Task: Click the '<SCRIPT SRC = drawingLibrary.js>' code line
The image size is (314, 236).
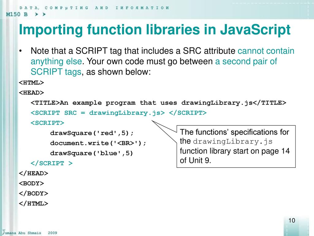Action: (119, 113)
